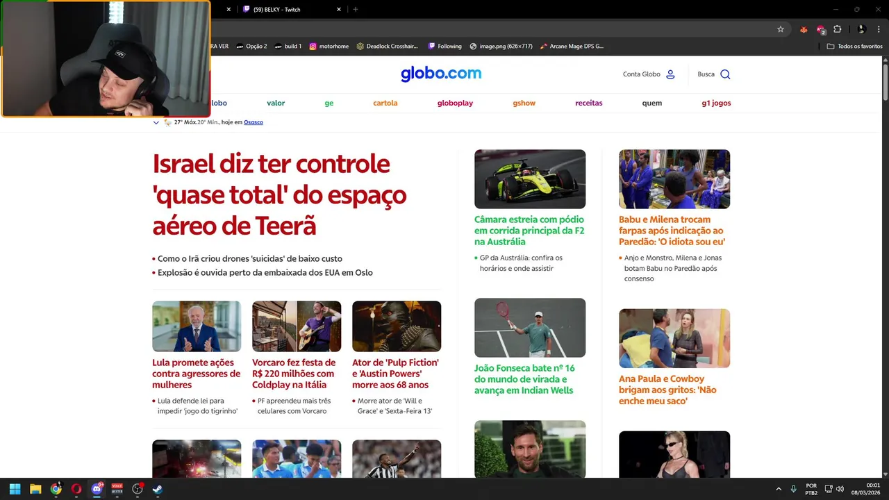Click the red extension icon beside the star
This screenshot has height=500, width=889.
click(x=804, y=29)
